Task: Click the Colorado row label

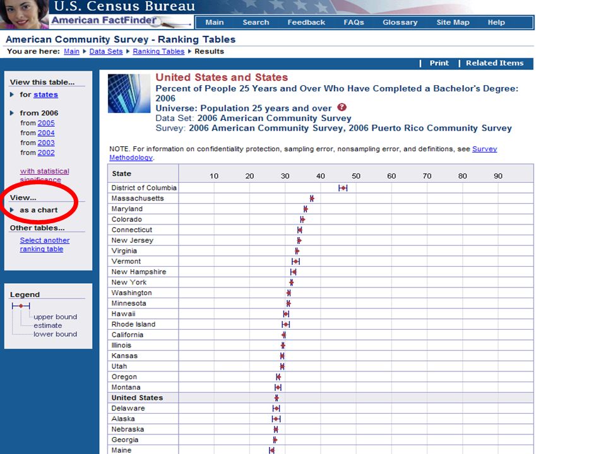Action: [x=126, y=219]
